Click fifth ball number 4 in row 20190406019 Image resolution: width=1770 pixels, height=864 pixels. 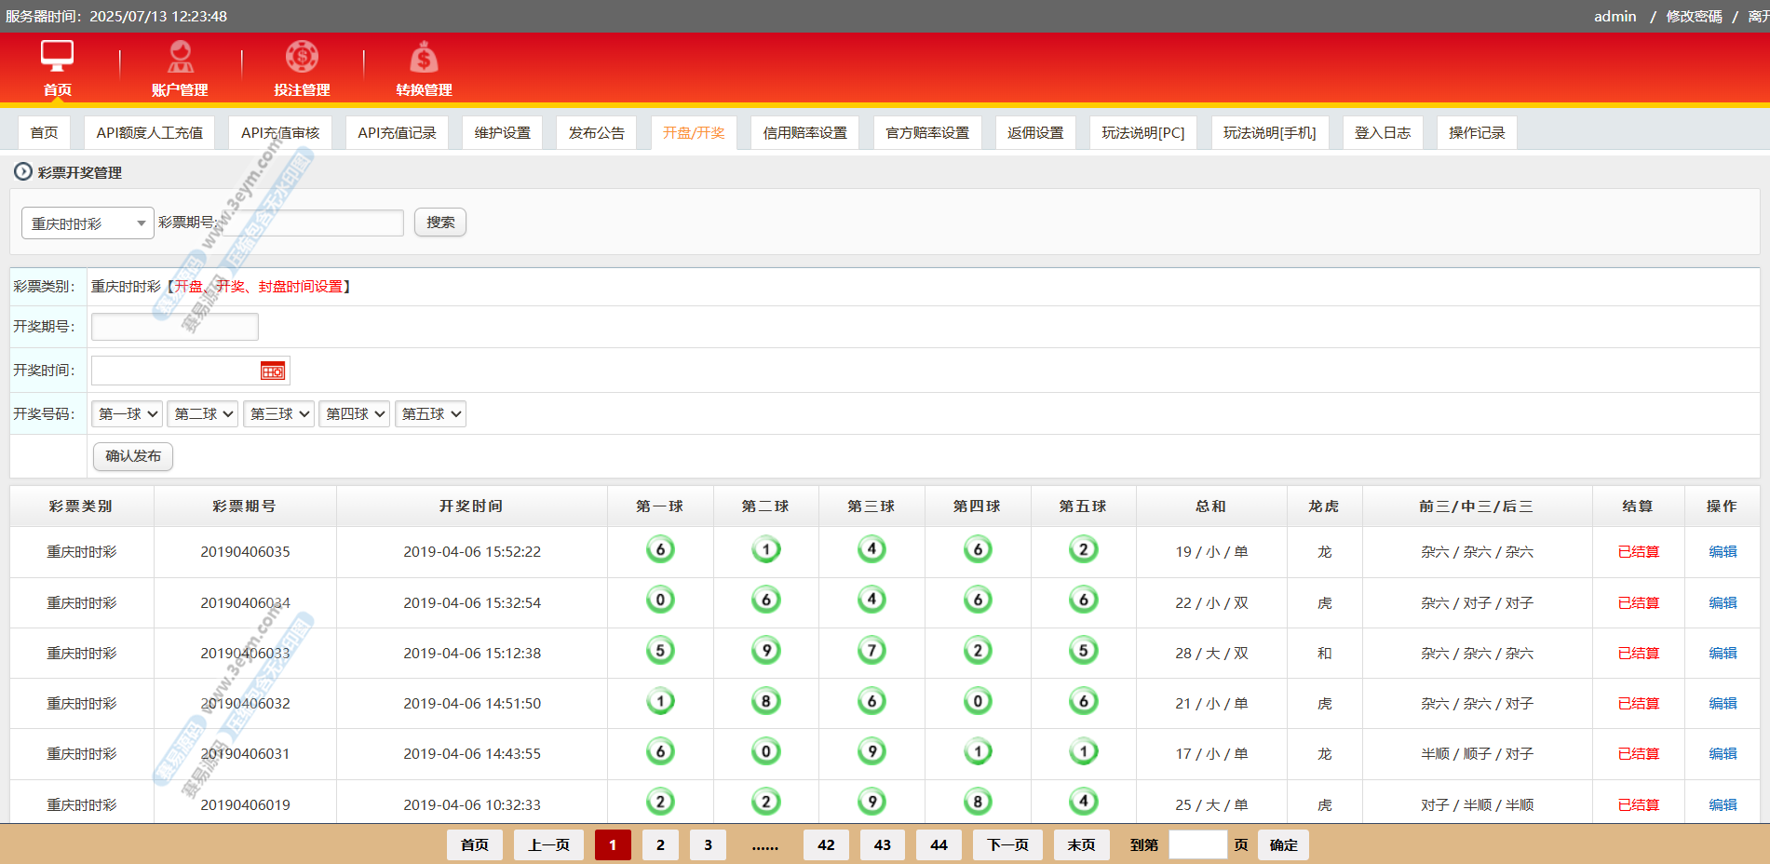tap(1083, 802)
